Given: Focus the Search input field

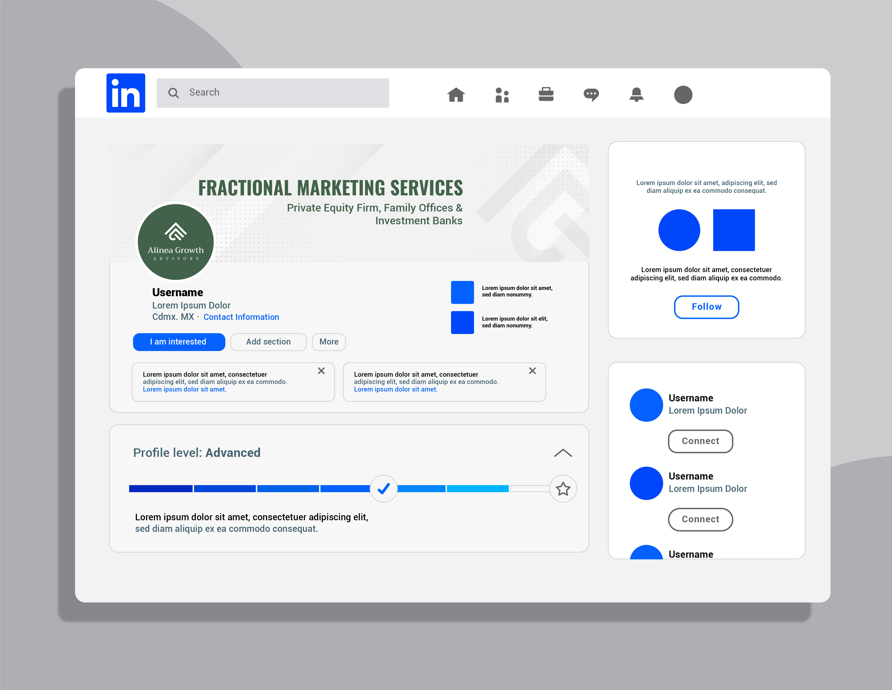Looking at the screenshot, I should point(273,93).
